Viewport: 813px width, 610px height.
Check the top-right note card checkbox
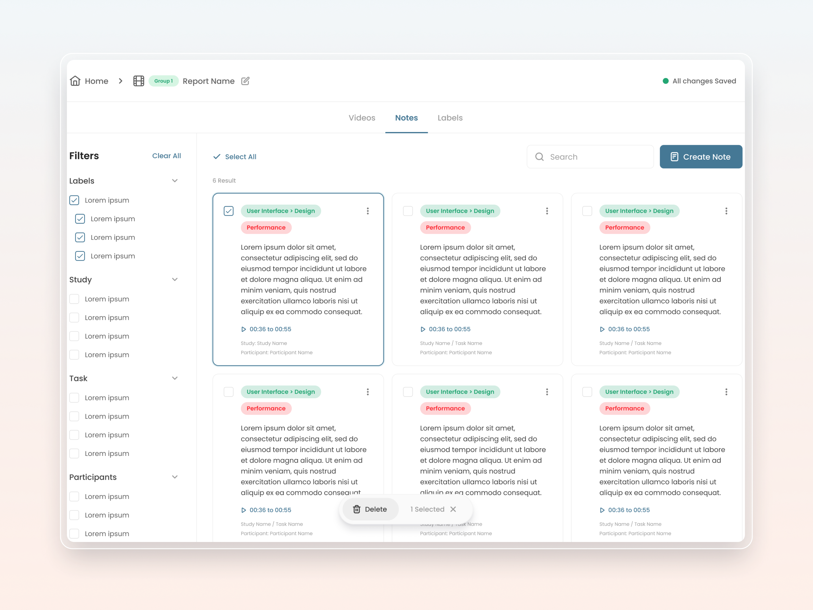(587, 211)
